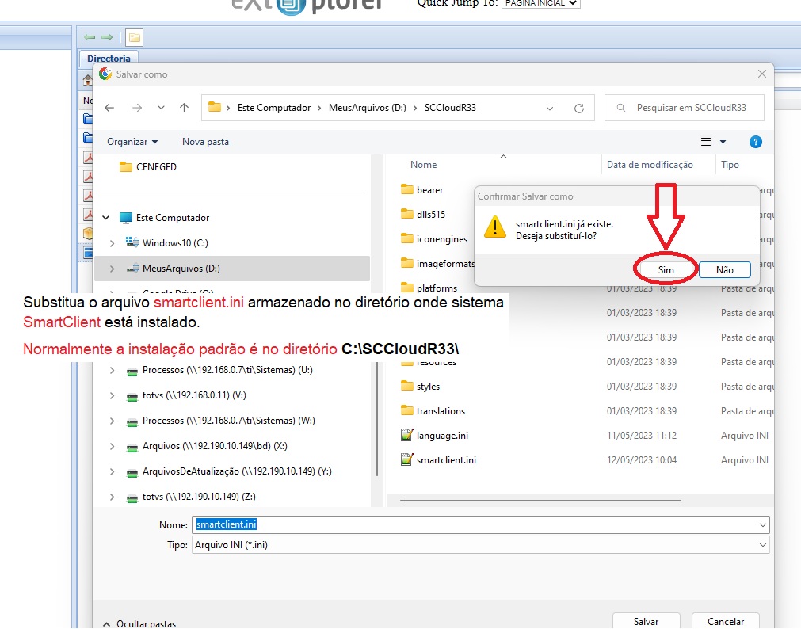Click the Directoria tab

click(109, 59)
